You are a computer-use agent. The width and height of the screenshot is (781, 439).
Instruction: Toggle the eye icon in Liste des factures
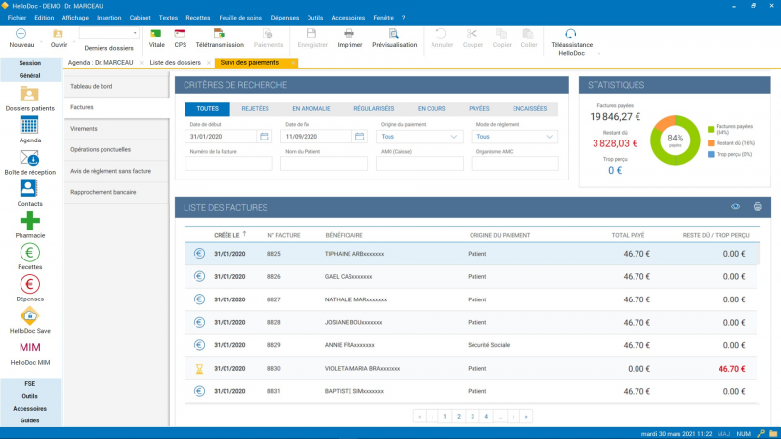736,207
